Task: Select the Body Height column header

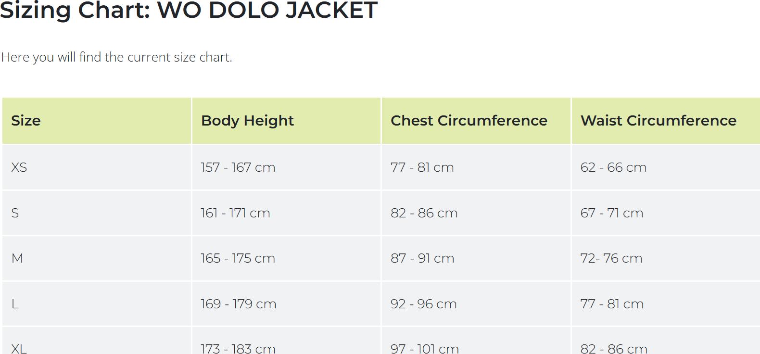Action: click(x=247, y=121)
